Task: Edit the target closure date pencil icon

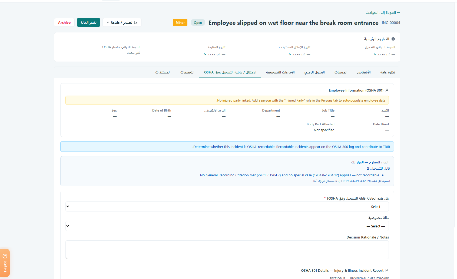Action: 290,54
